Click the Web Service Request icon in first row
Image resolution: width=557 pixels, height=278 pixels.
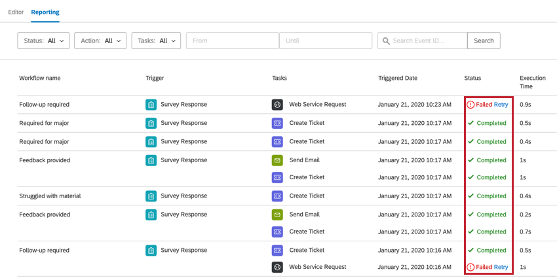277,105
